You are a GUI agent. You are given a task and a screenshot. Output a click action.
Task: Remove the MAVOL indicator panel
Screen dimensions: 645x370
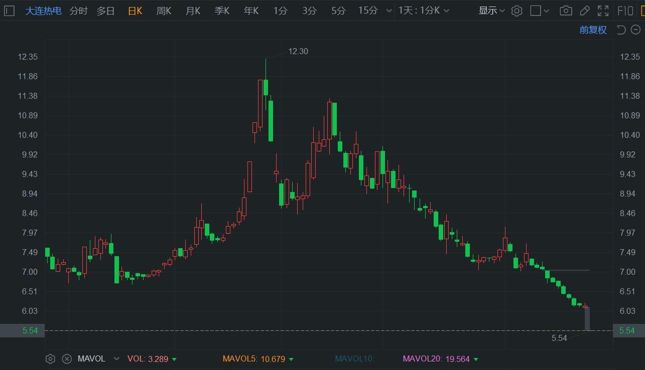point(67,359)
